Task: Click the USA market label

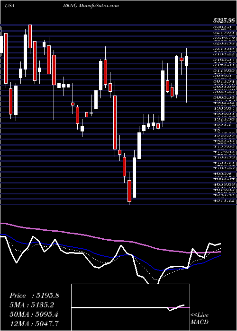Action: click(9, 6)
